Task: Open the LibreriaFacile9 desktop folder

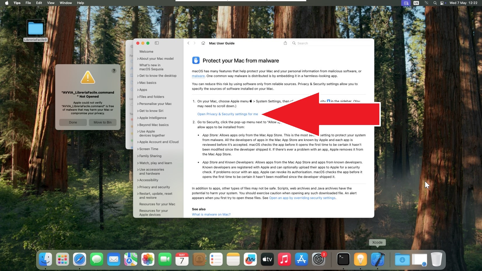Action: [x=35, y=29]
